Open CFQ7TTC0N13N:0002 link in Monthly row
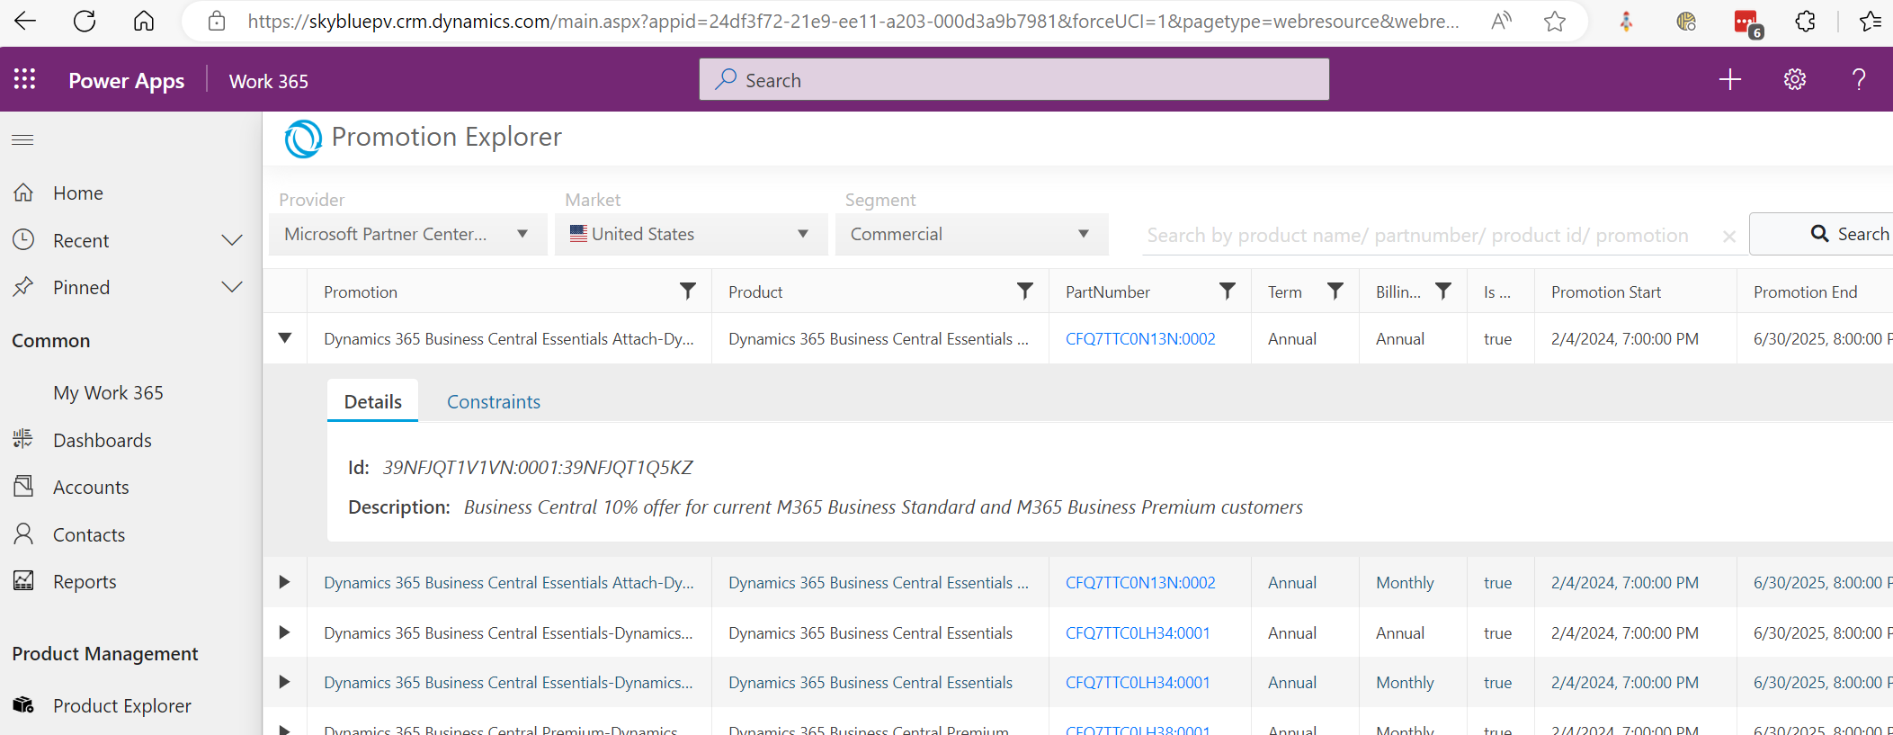 point(1140,583)
